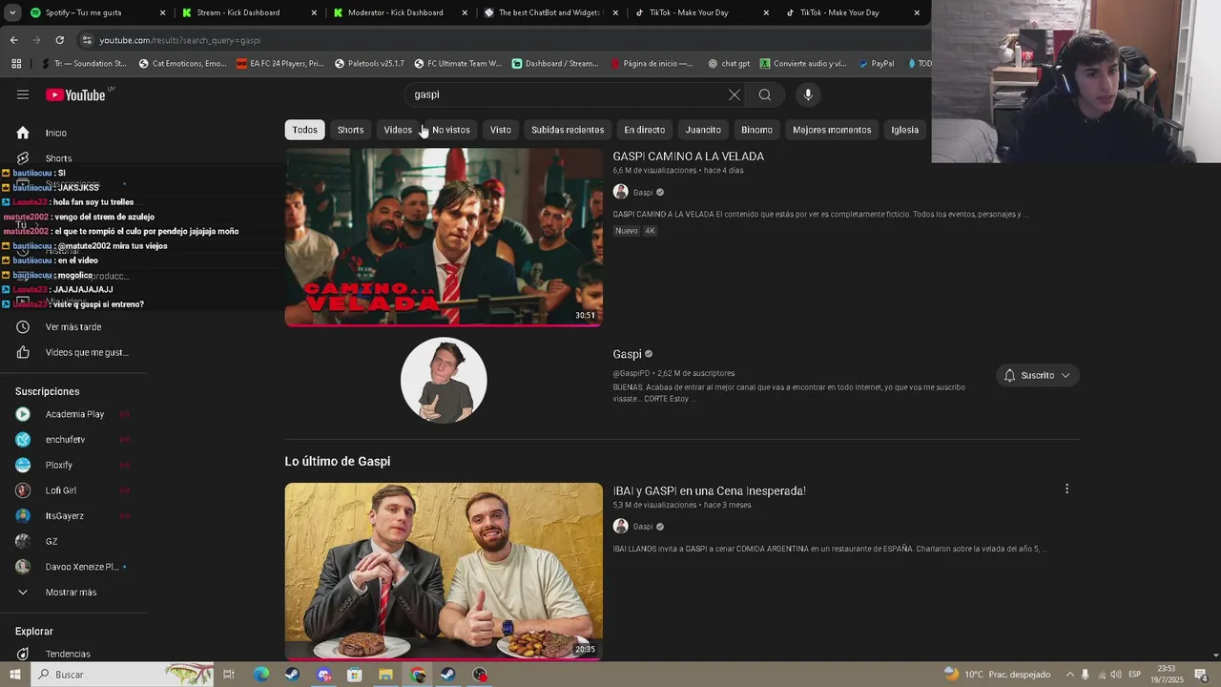Open the three-dot menu for IBAI y GASPI video
The width and height of the screenshot is (1221, 687).
click(x=1066, y=489)
